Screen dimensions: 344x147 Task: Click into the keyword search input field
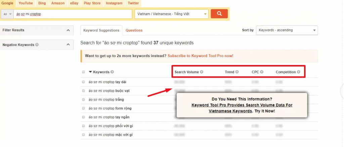[x=73, y=14]
